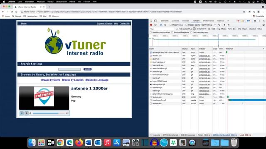Launch Microsoft Word from the Dock

tap(89, 142)
